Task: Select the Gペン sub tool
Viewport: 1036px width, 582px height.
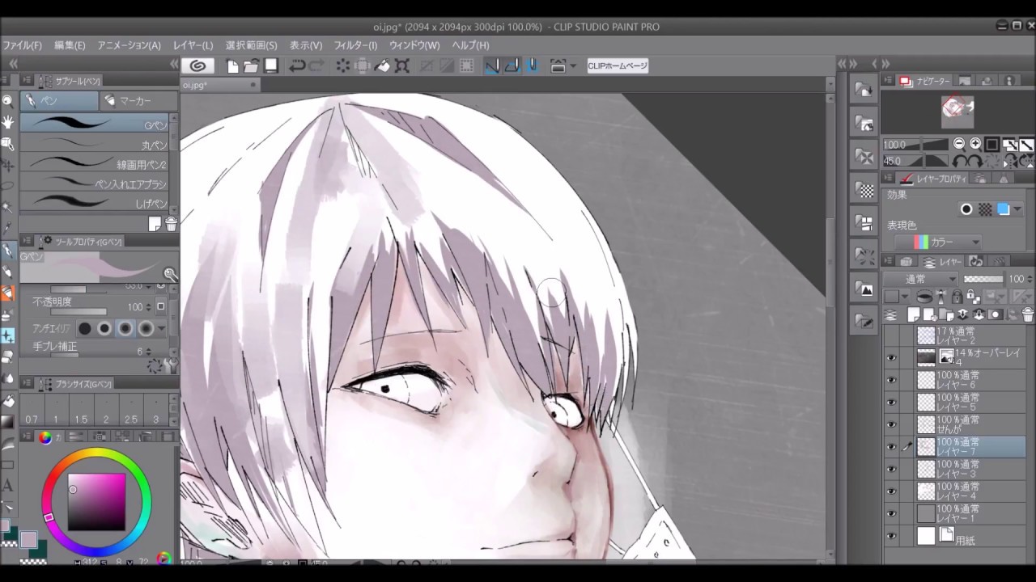Action: [95, 124]
